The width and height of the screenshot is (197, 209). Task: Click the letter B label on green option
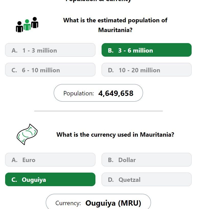point(111,51)
